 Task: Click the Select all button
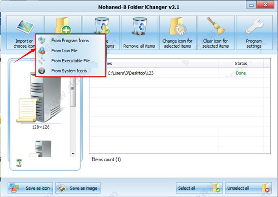[x=200, y=188]
